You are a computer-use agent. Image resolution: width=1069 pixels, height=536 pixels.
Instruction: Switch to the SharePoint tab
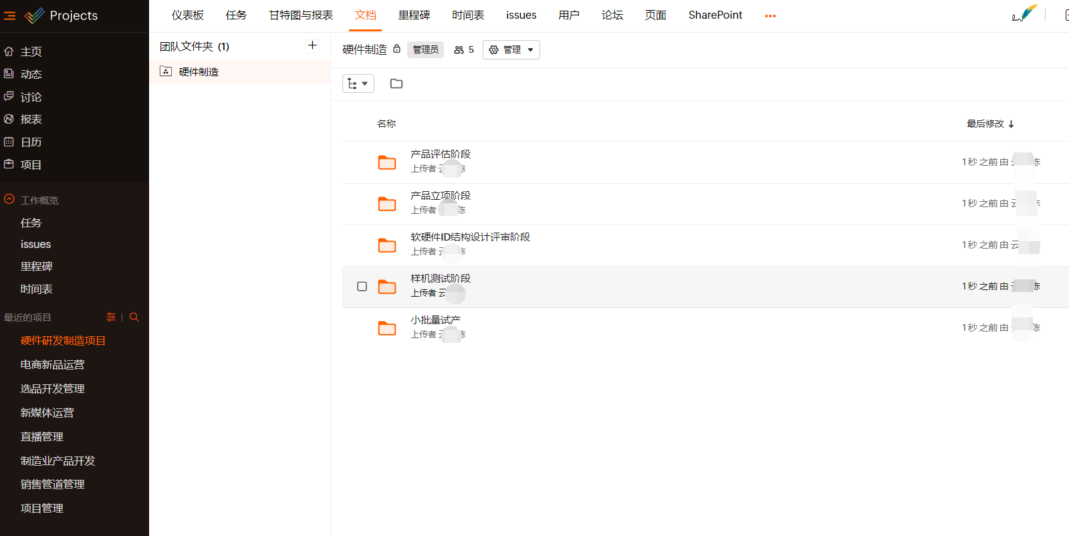(715, 15)
